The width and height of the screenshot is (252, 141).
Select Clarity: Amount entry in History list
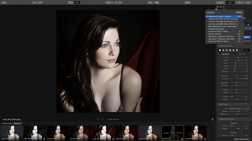click(x=224, y=34)
